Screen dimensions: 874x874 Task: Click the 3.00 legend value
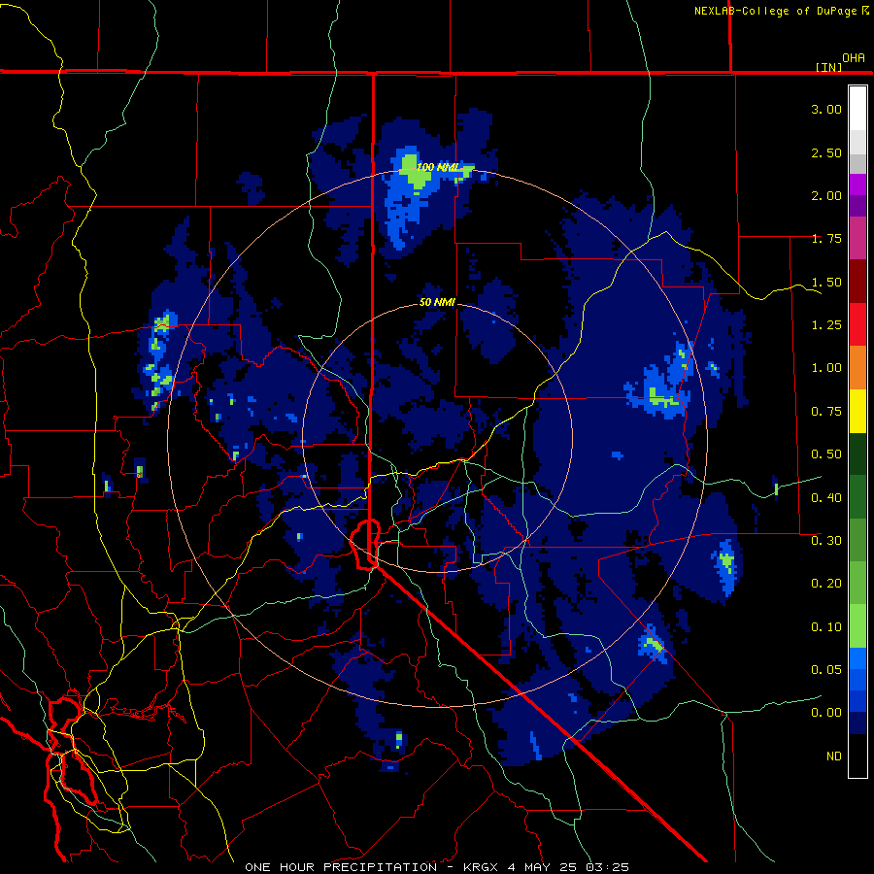pos(826,109)
